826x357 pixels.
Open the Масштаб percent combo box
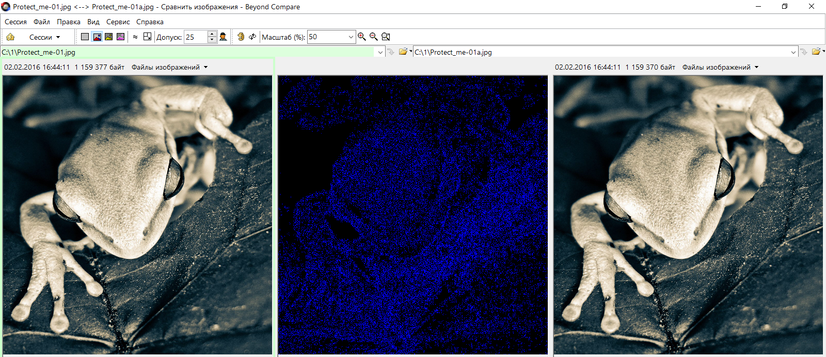tap(351, 37)
